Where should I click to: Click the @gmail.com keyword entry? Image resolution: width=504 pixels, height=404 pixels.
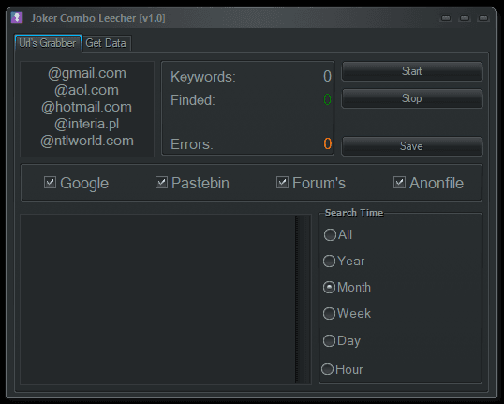click(x=87, y=73)
